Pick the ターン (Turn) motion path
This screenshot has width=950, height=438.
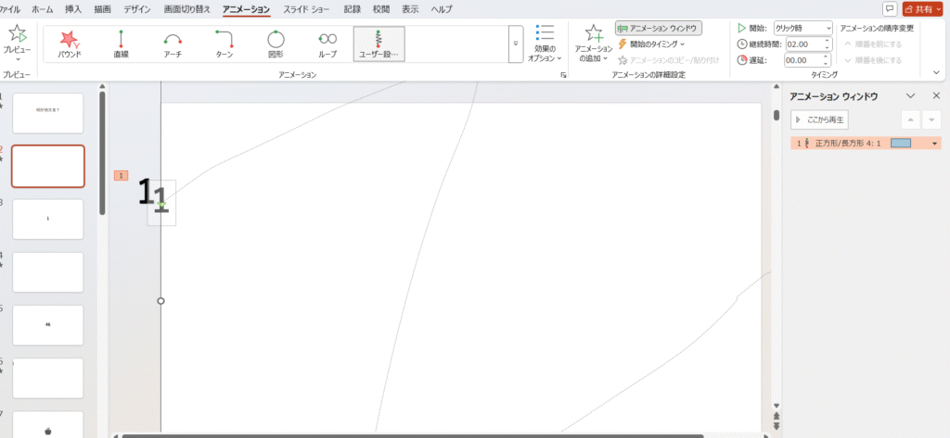coord(224,44)
